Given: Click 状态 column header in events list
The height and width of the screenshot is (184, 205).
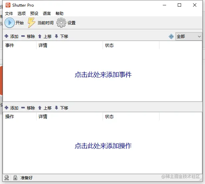Looking at the screenshot, I should point(131,45).
